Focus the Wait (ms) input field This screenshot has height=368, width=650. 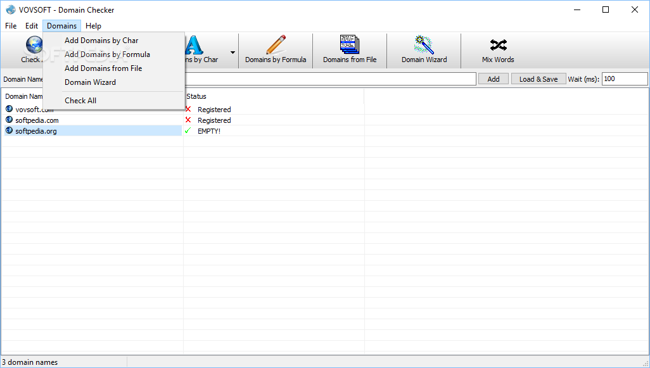625,79
